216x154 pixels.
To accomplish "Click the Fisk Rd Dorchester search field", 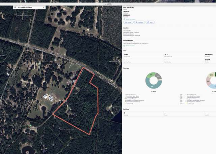I will pos(29,7).
